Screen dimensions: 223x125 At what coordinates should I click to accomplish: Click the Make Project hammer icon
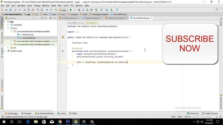coord(56,10)
